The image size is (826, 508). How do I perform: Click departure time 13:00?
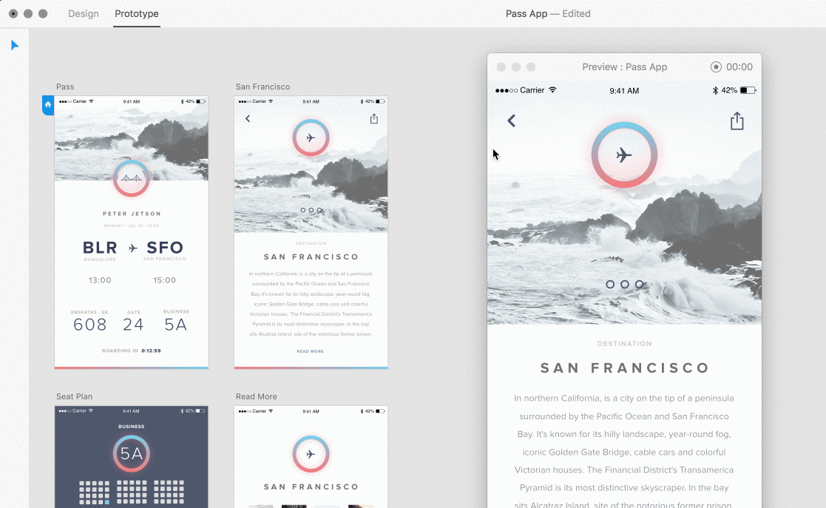[100, 280]
